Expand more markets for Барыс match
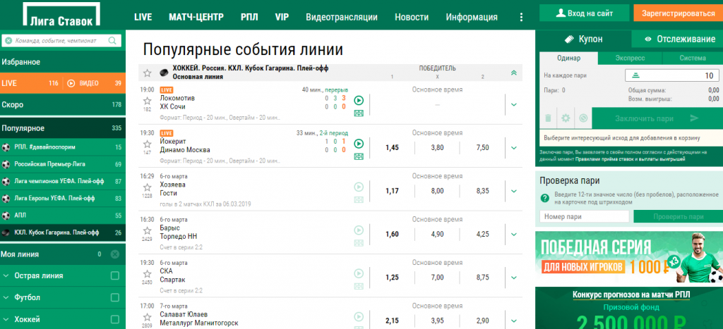The image size is (723, 329). pyautogui.click(x=514, y=235)
